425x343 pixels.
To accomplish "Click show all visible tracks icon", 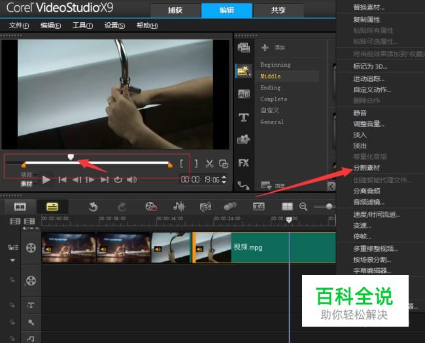I will [15, 221].
